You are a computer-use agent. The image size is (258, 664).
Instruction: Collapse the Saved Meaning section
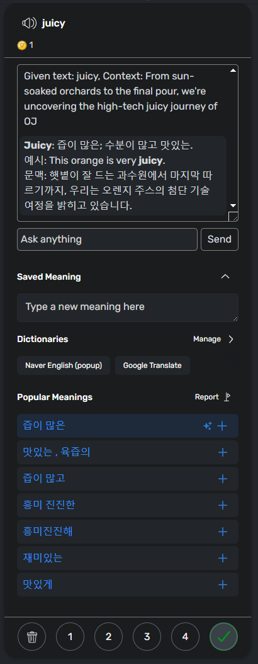click(225, 277)
